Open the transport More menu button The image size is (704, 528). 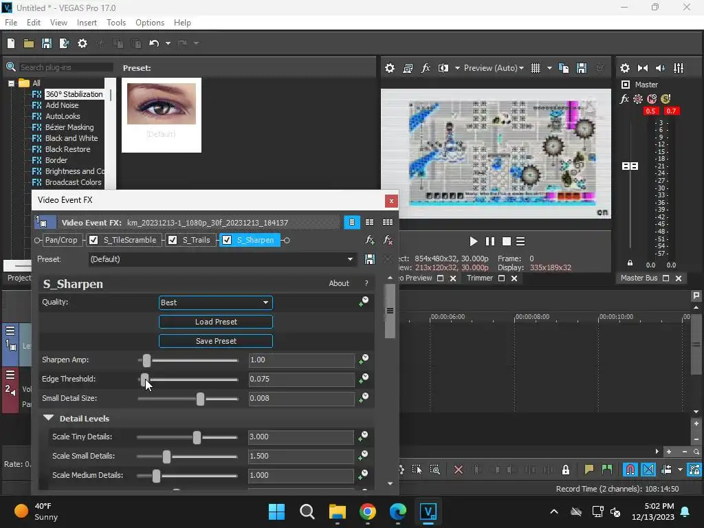pyautogui.click(x=520, y=241)
